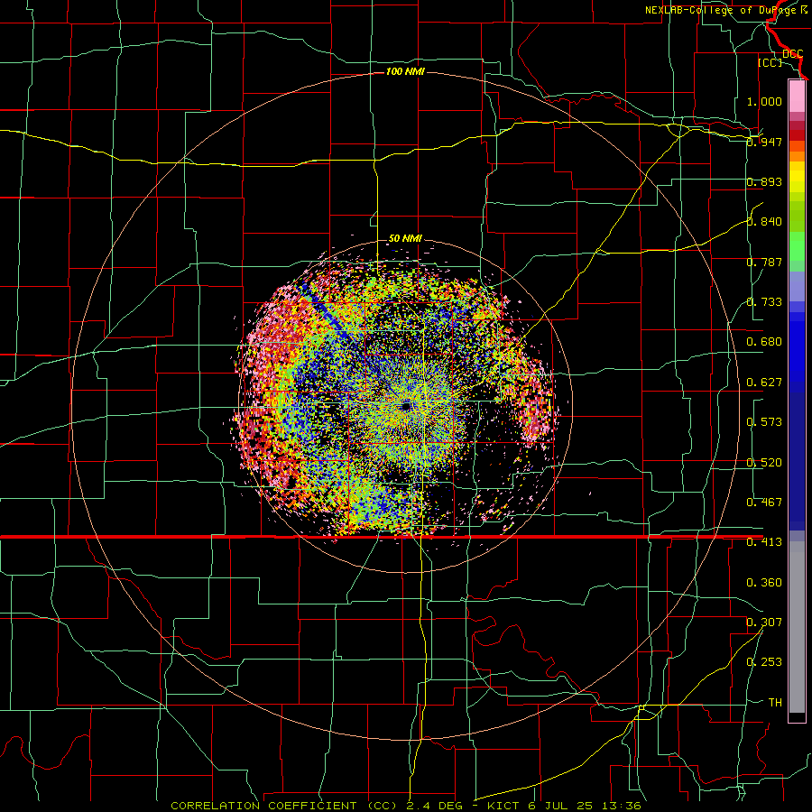The height and width of the screenshot is (812, 812).
Task: Click the Correlation Coefficient caption at the bottom
Action: pos(406,806)
